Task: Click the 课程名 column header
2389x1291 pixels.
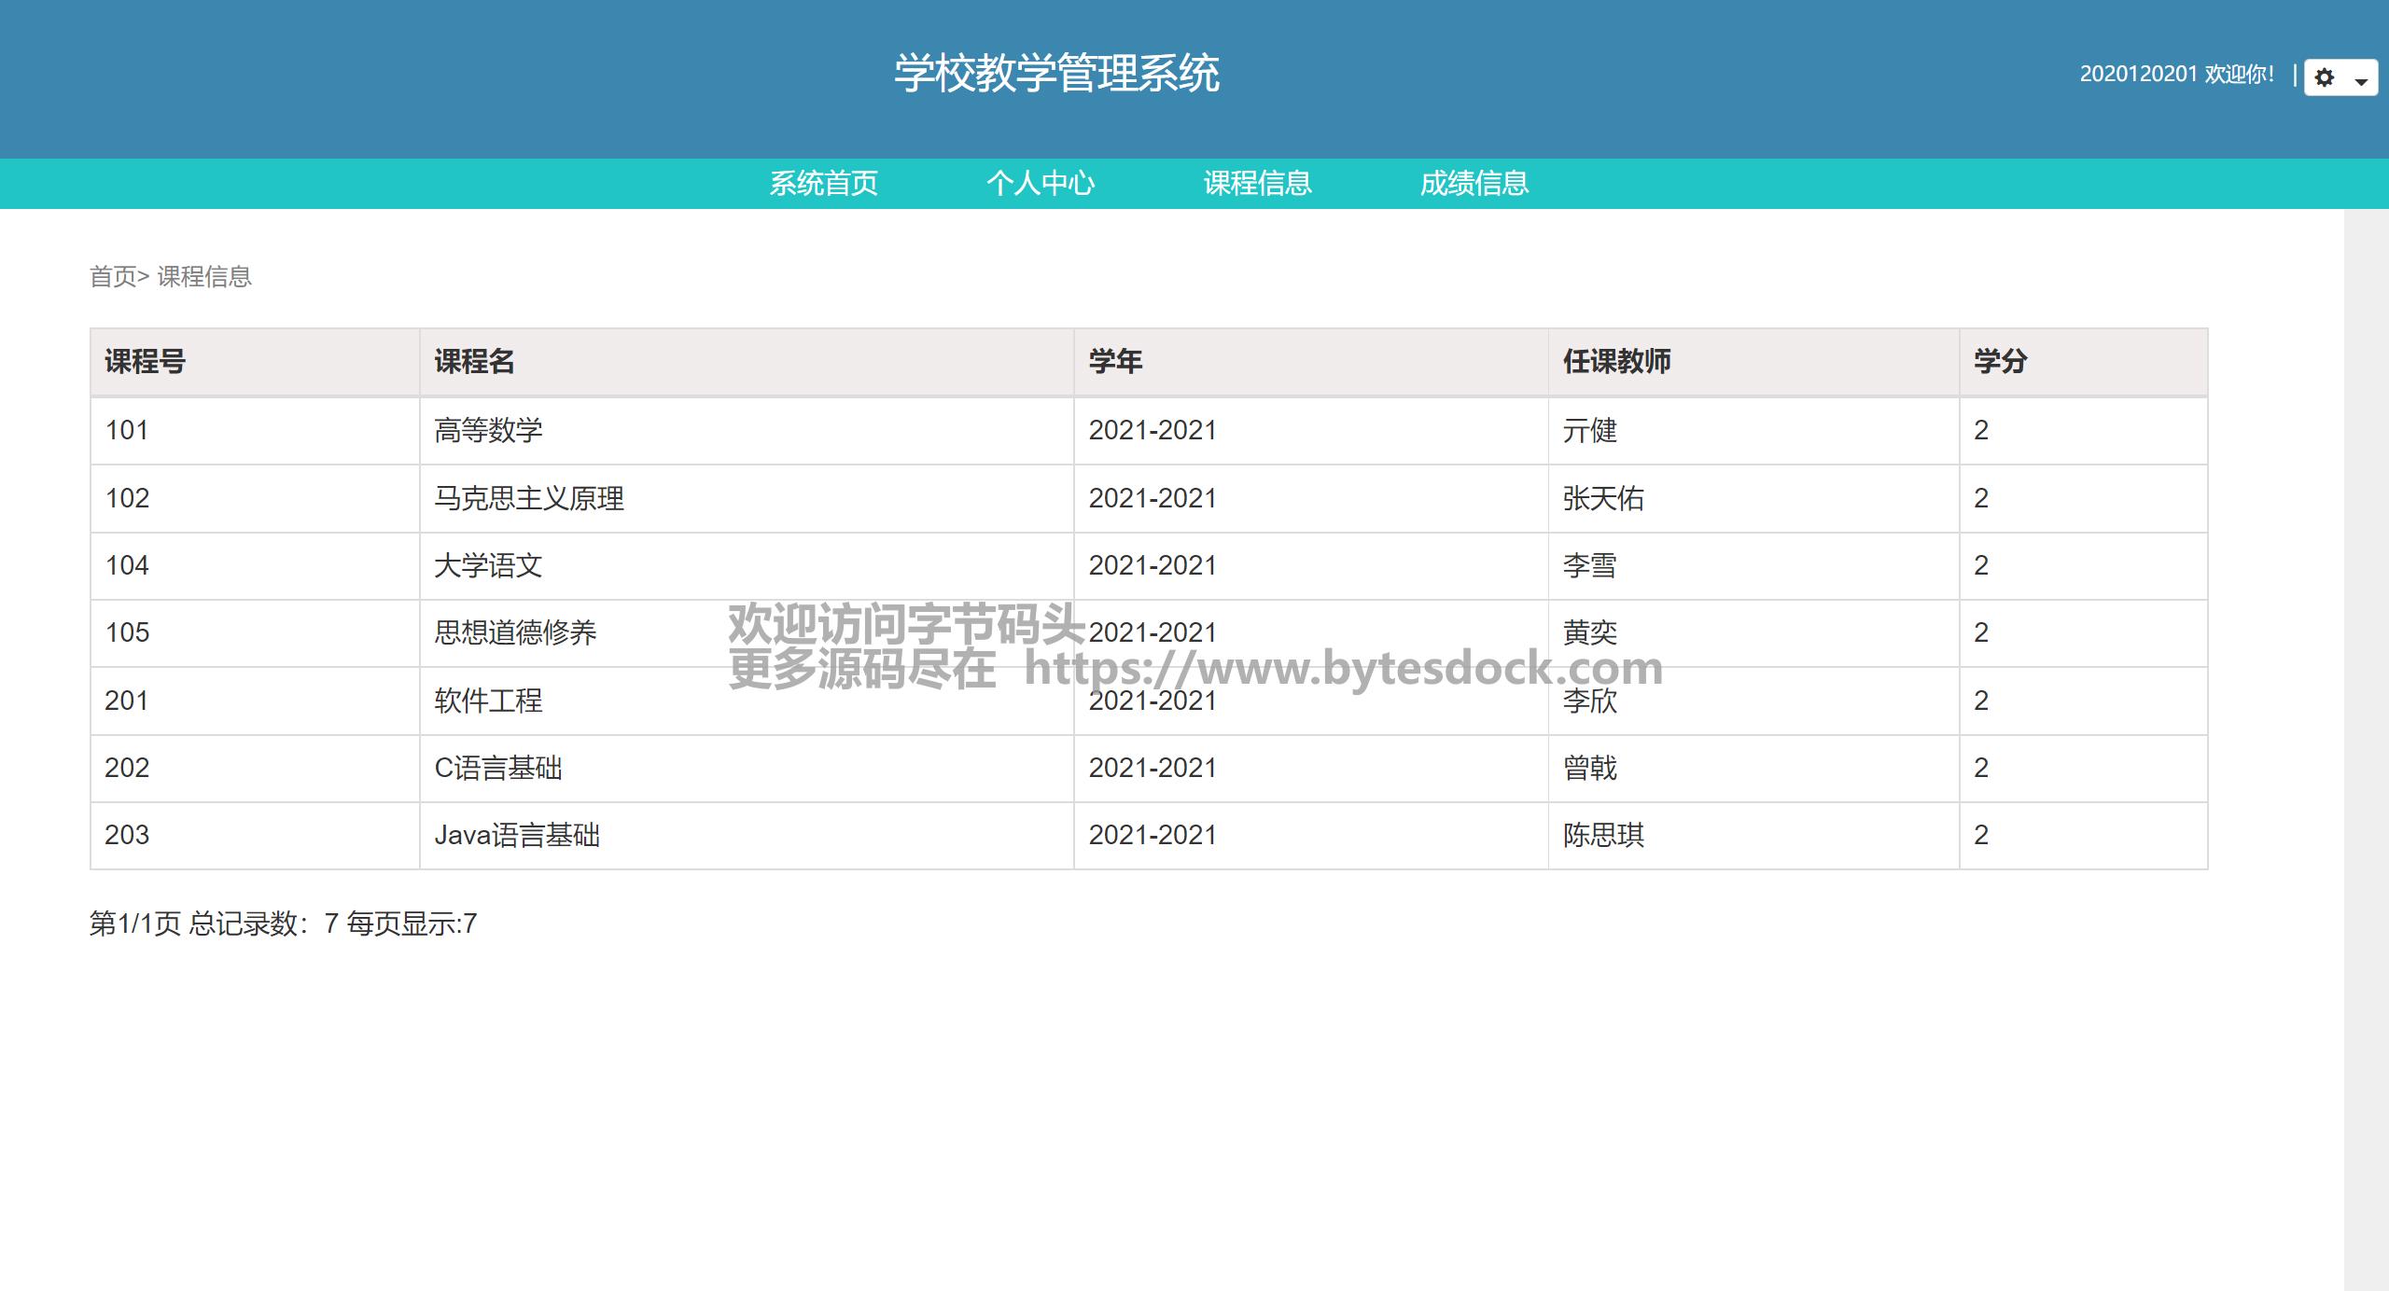Action: 474,361
